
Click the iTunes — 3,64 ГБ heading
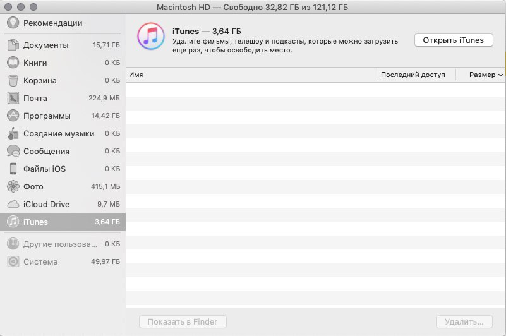pos(207,32)
